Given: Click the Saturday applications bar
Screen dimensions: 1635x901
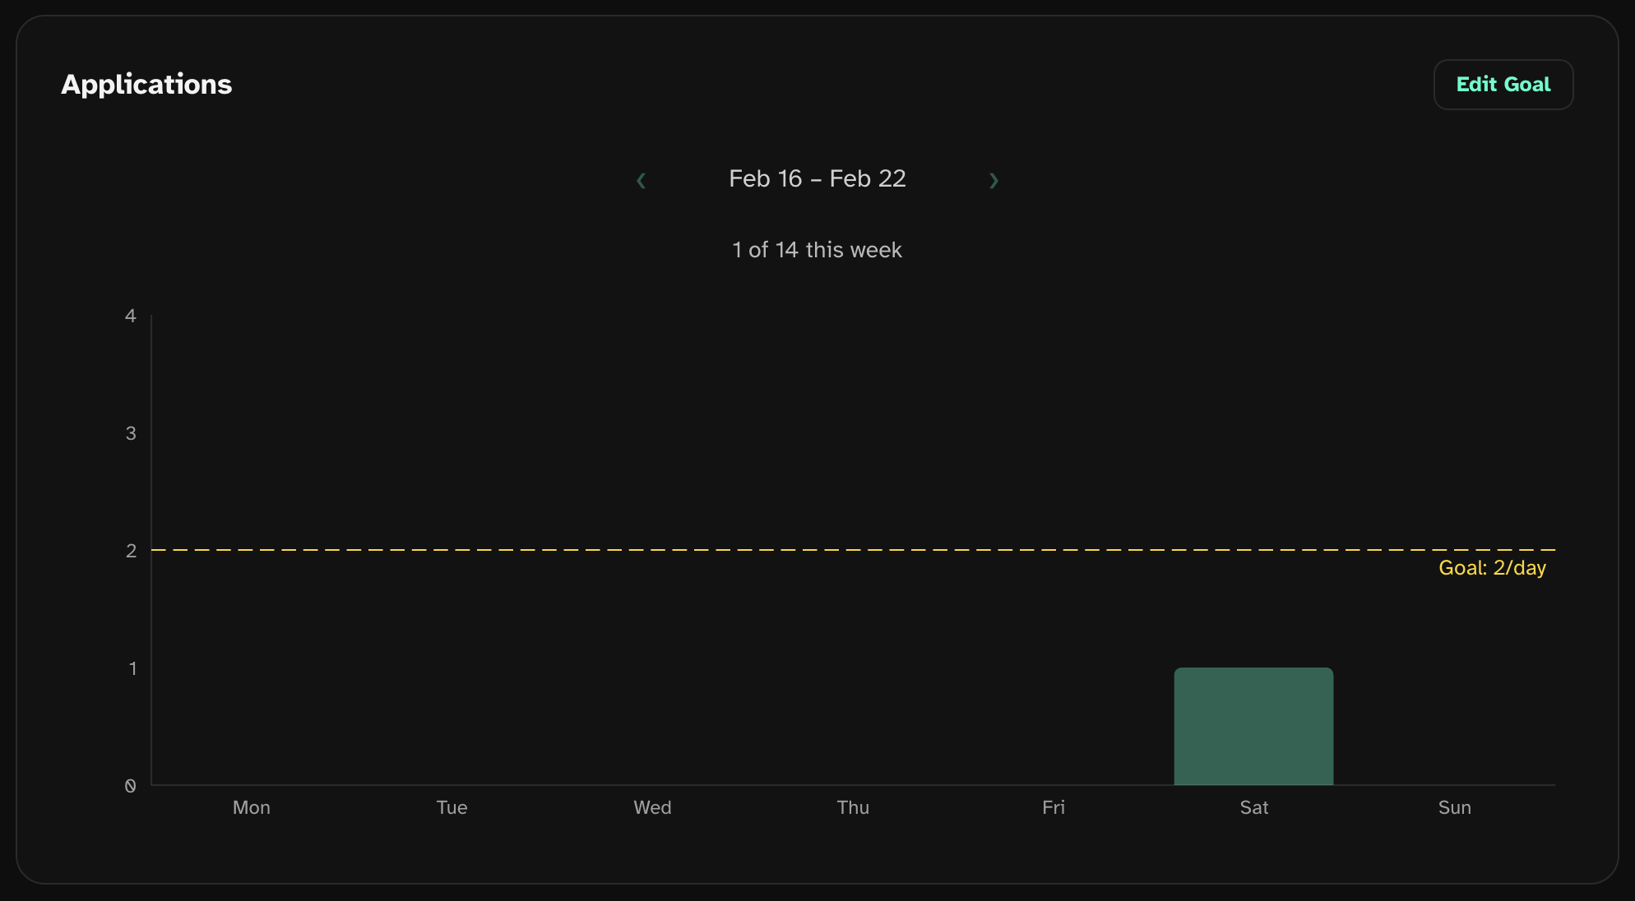Looking at the screenshot, I should (1253, 727).
